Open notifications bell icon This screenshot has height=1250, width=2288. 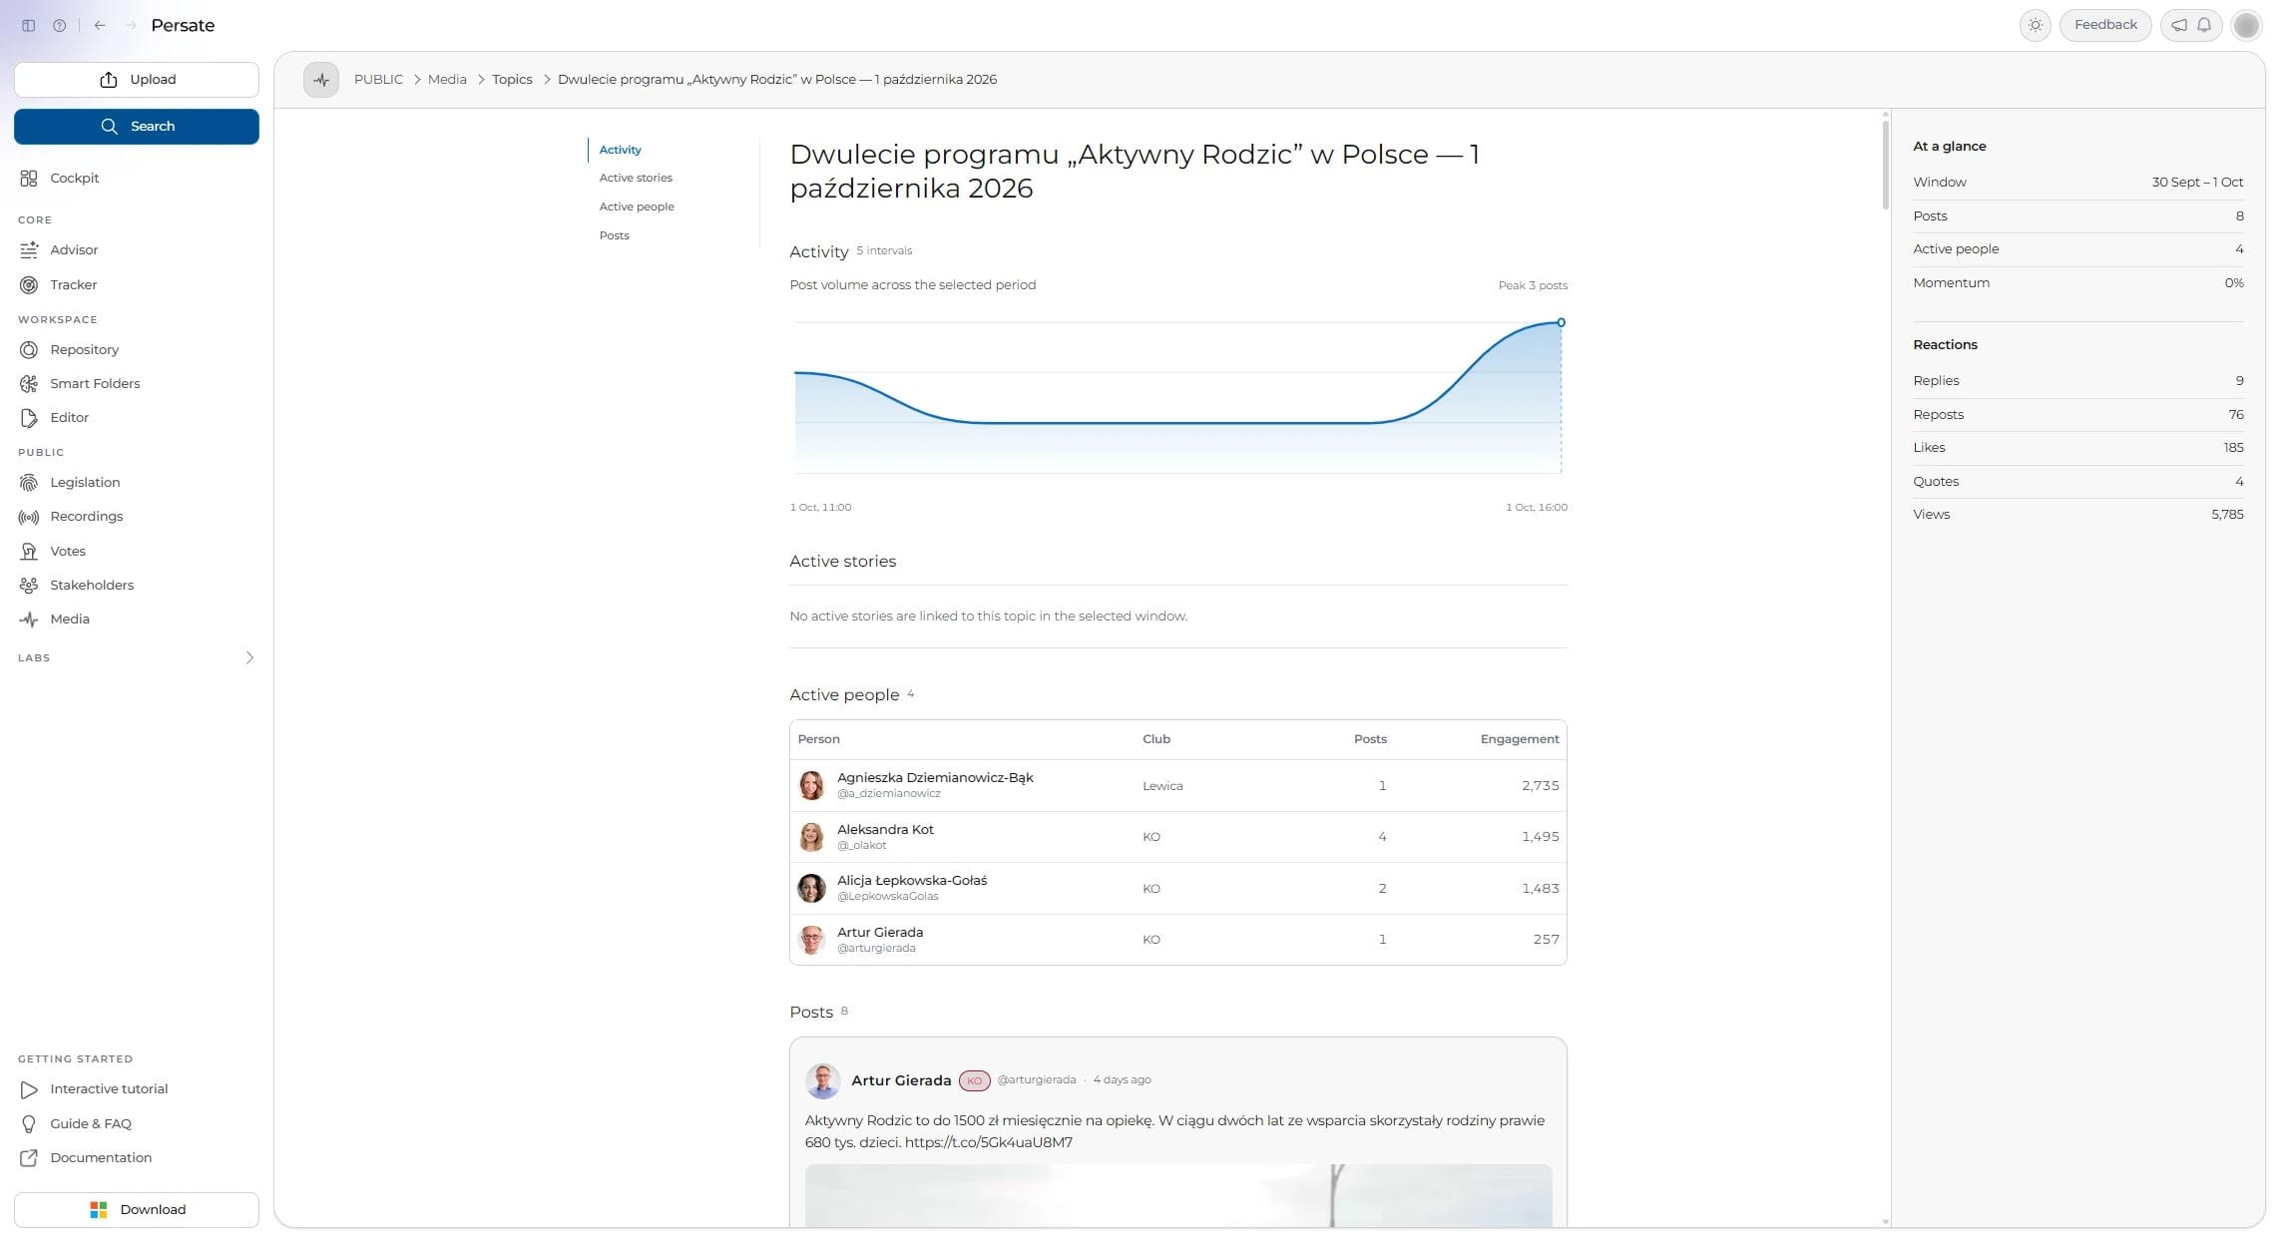pos(2204,25)
